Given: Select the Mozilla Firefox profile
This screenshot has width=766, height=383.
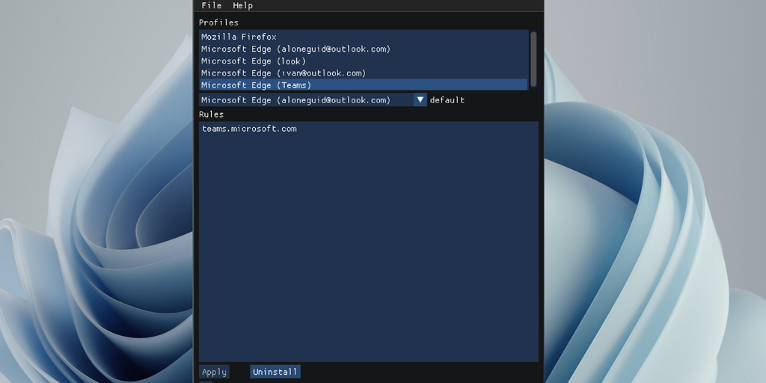Looking at the screenshot, I should tap(364, 37).
